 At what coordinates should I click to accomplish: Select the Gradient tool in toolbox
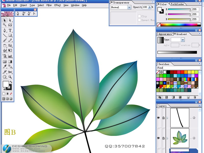coord(10,61)
